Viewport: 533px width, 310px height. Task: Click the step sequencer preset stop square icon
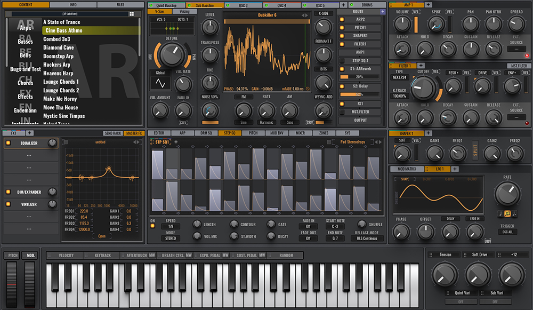click(x=328, y=142)
